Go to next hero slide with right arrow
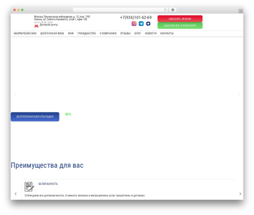The height and width of the screenshot is (215, 254). point(239,94)
